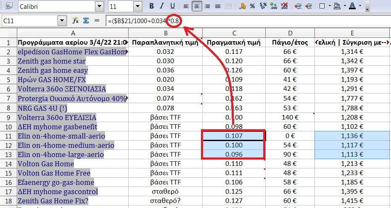Apply Currency number format

point(242,6)
